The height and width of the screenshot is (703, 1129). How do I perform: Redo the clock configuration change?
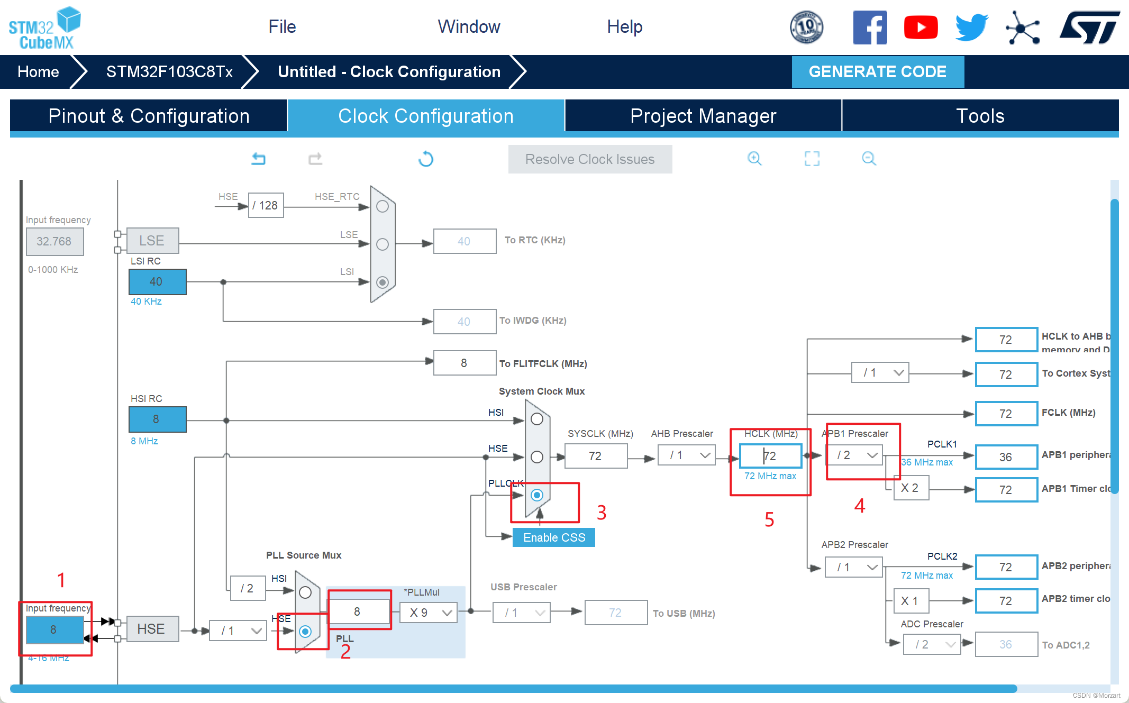(x=316, y=159)
